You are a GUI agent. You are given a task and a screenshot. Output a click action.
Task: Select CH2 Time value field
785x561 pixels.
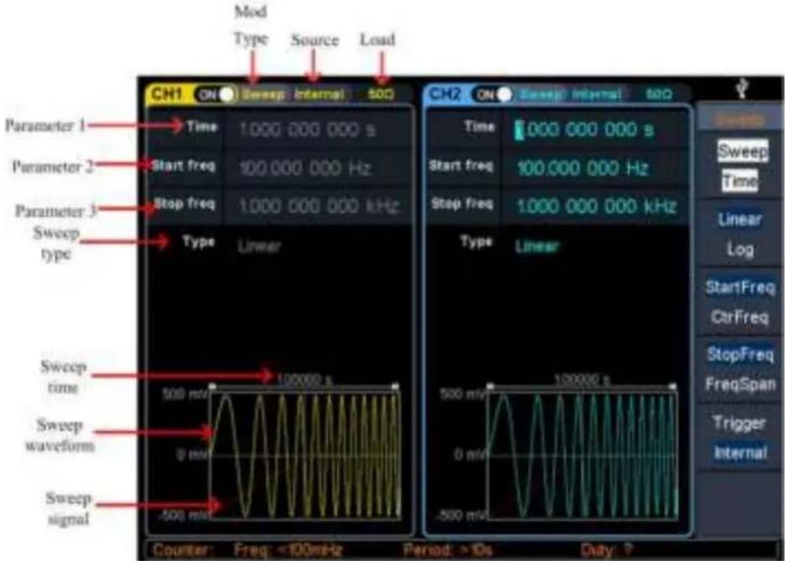tap(595, 130)
